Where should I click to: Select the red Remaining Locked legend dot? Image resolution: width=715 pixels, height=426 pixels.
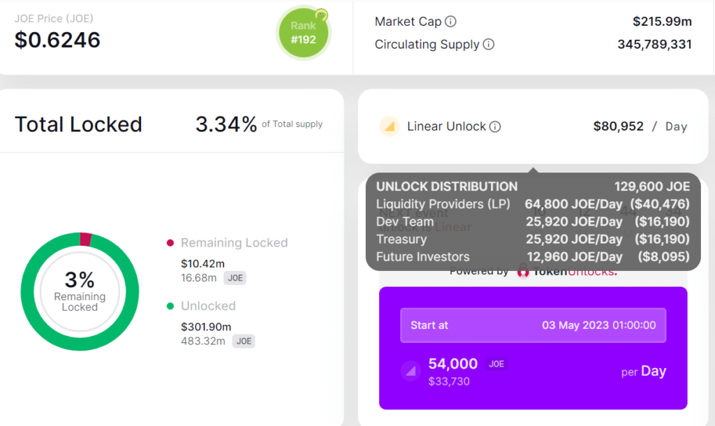170,243
